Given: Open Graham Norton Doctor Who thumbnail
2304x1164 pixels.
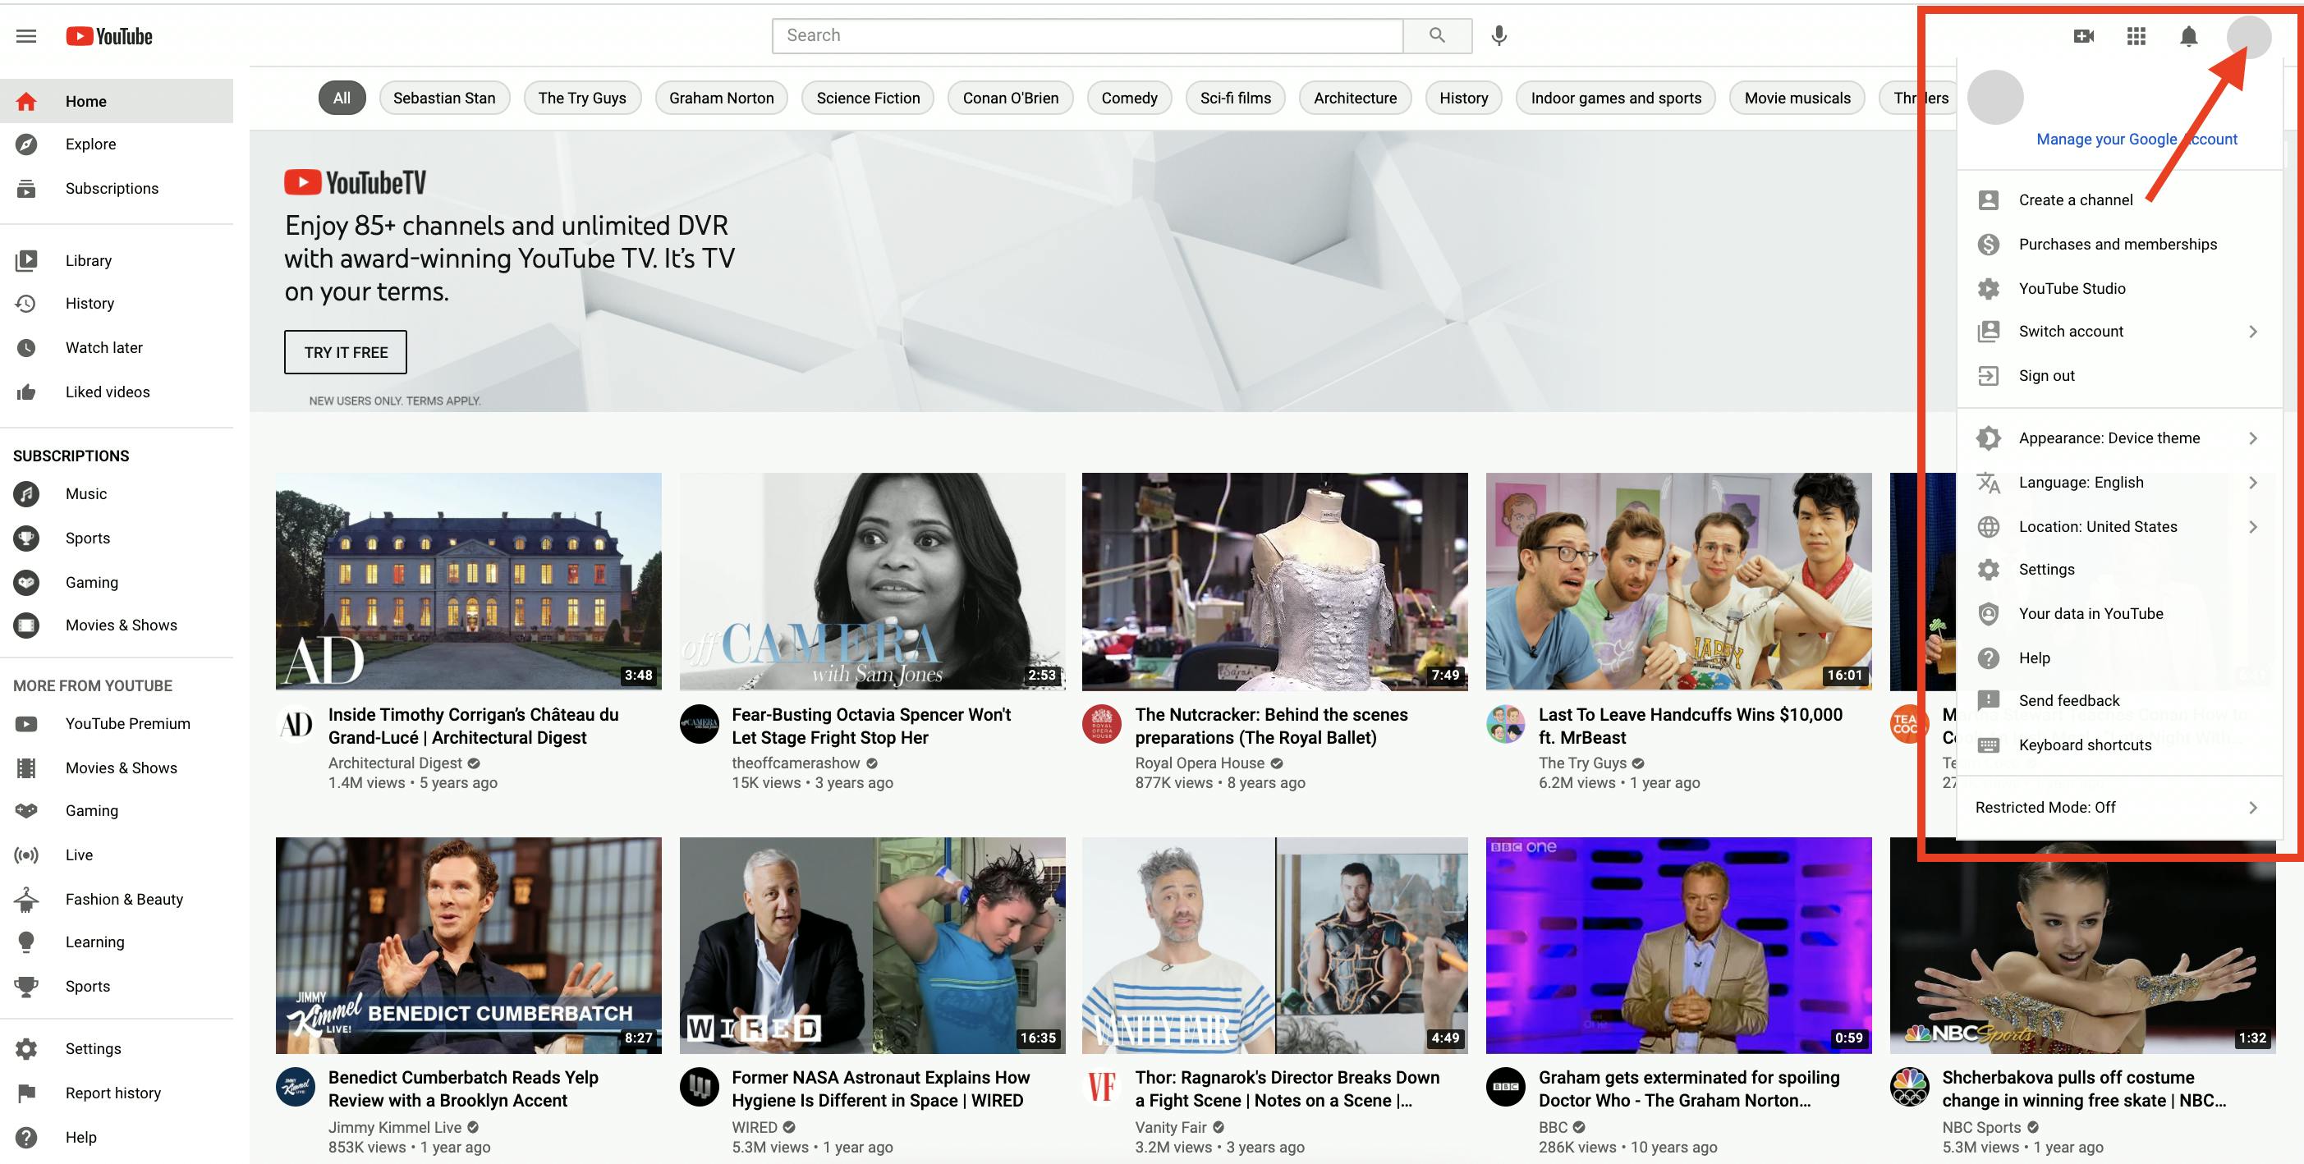Looking at the screenshot, I should click(x=1679, y=945).
